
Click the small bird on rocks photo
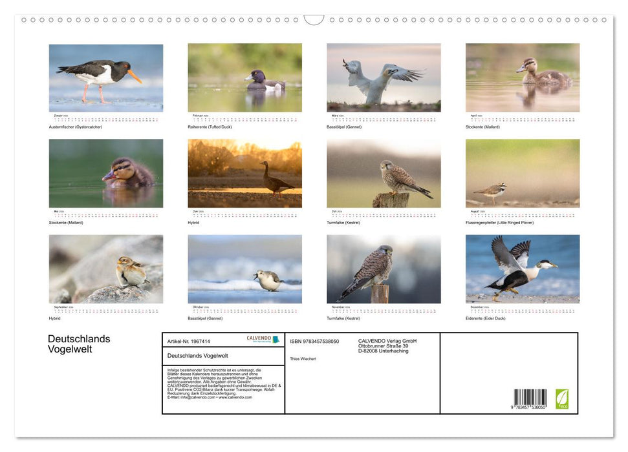tap(106, 269)
